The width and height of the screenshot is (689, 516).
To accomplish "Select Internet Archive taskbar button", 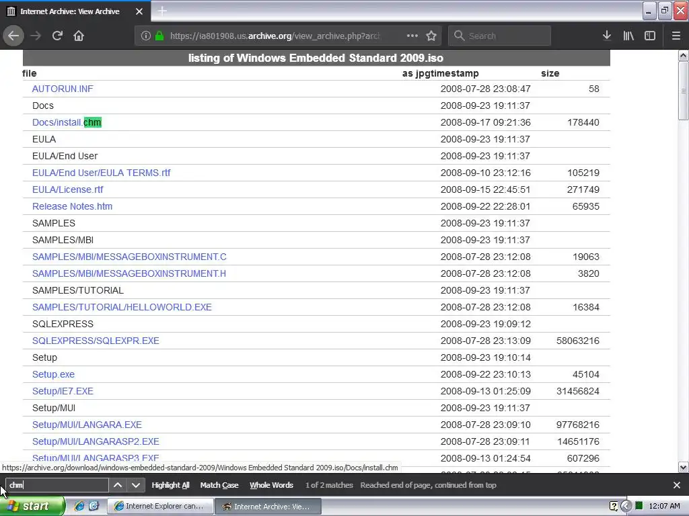I will click(x=268, y=507).
